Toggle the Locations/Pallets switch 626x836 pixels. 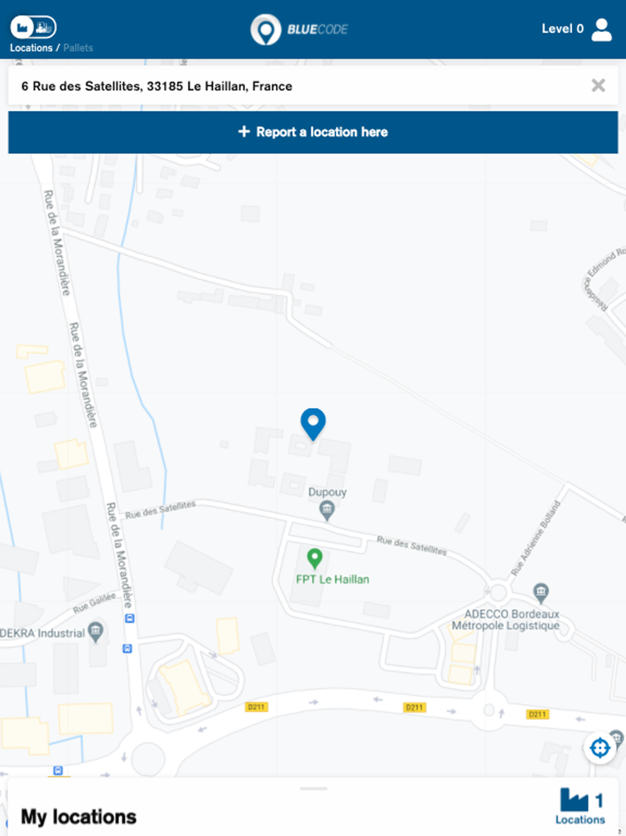point(33,27)
